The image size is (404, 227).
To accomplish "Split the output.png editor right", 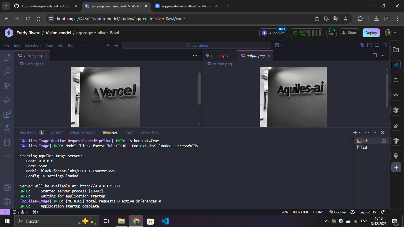I will [375, 56].
